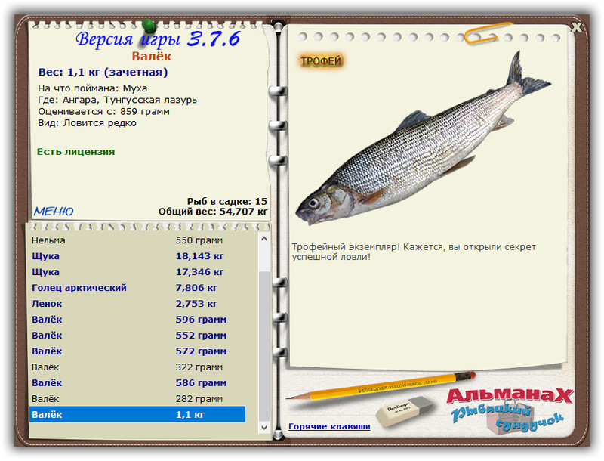Select the Щука 18,143 кг row
This screenshot has width=604, height=461.
pos(137,256)
